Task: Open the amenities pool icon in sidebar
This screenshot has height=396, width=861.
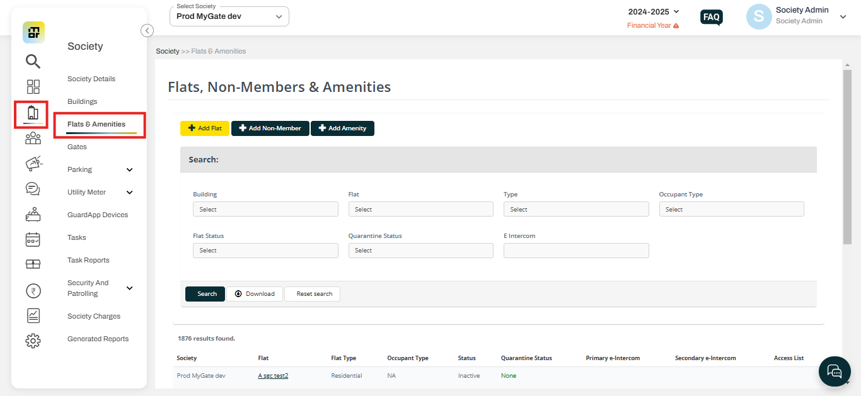Action: (x=33, y=214)
